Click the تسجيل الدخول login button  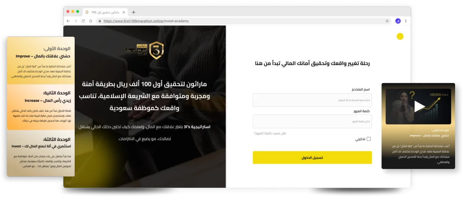(312, 157)
